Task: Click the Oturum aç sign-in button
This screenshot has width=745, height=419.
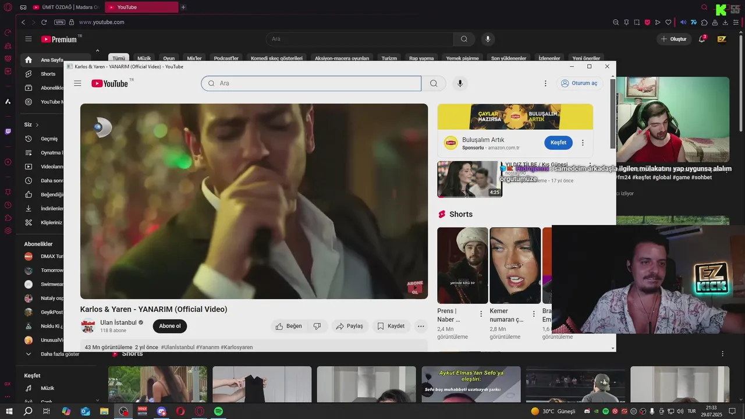Action: pos(579,83)
